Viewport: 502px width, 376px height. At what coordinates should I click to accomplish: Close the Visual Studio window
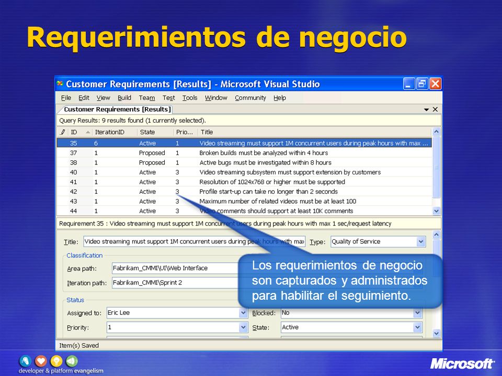click(435, 84)
